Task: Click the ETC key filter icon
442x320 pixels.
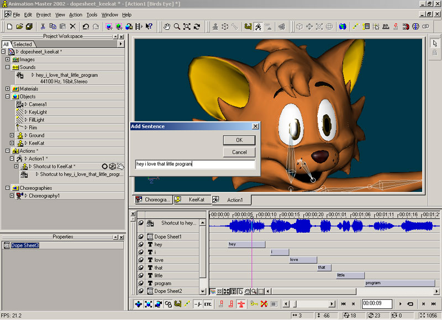Action: coord(208,304)
